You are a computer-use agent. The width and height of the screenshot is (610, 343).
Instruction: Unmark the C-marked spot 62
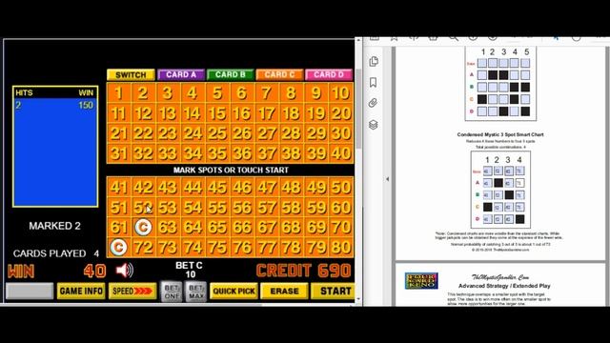pyautogui.click(x=143, y=227)
